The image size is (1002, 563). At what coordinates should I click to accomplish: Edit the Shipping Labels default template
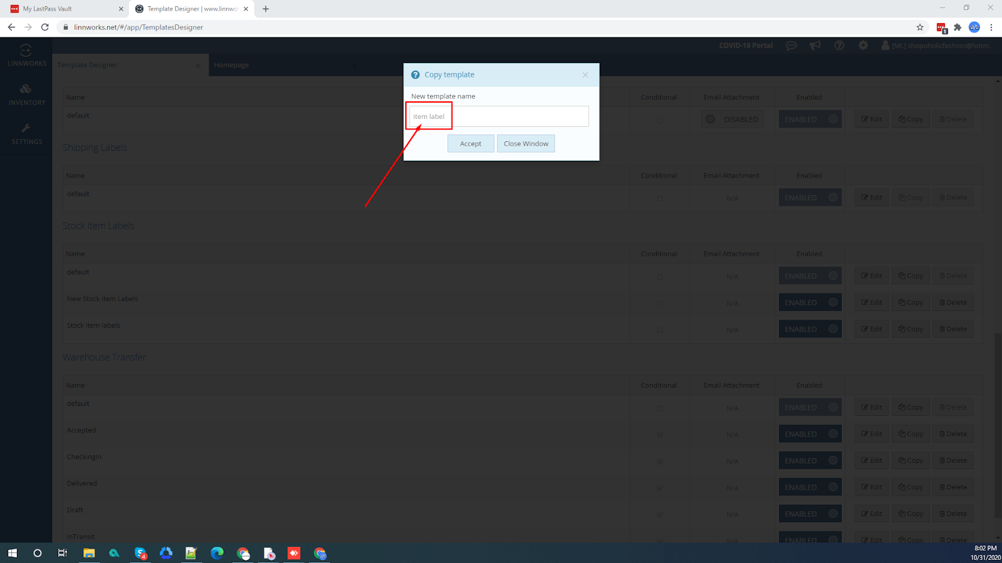[x=872, y=198]
